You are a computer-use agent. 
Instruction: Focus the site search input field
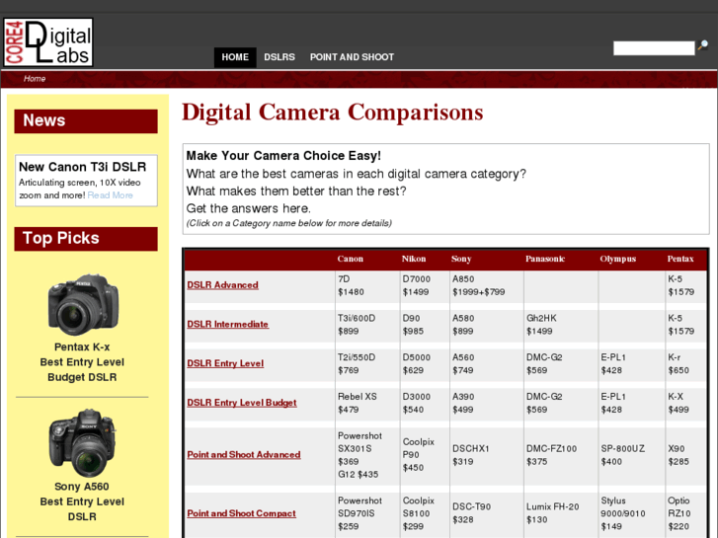654,47
